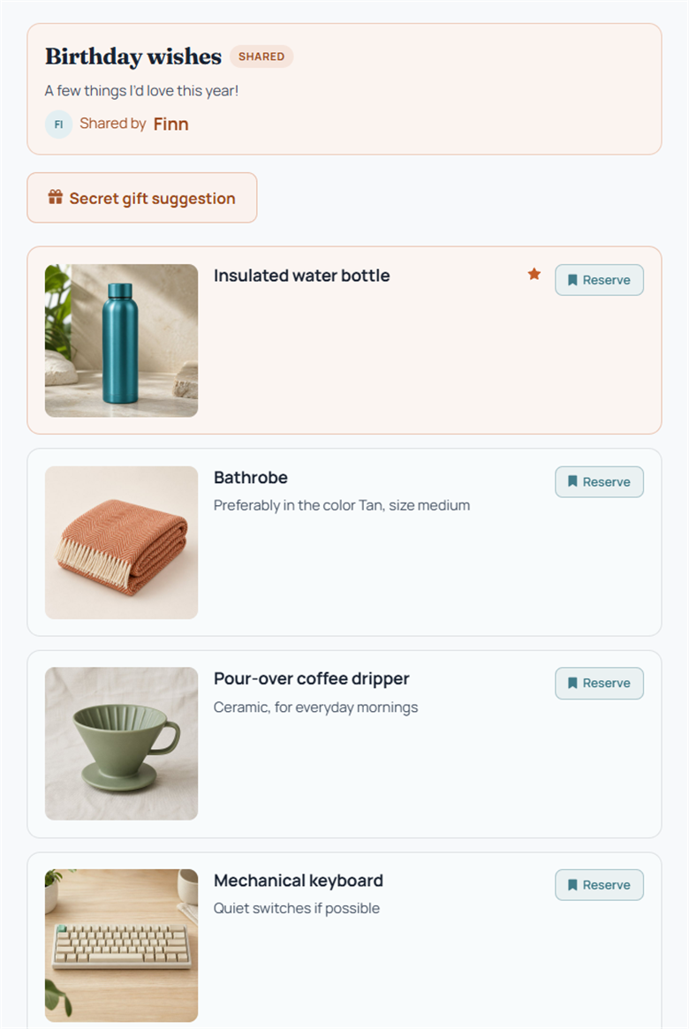This screenshot has height=1029, width=689.
Task: Open the green coffee dripper photo
Action: point(121,744)
